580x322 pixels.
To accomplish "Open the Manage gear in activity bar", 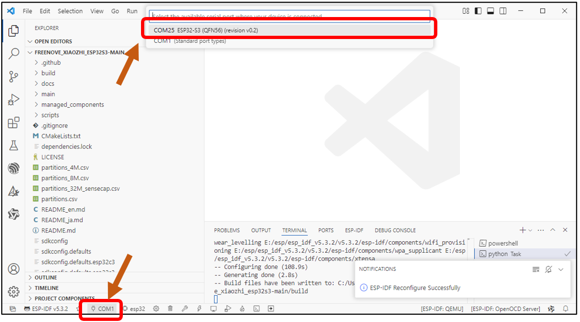I will click(14, 292).
